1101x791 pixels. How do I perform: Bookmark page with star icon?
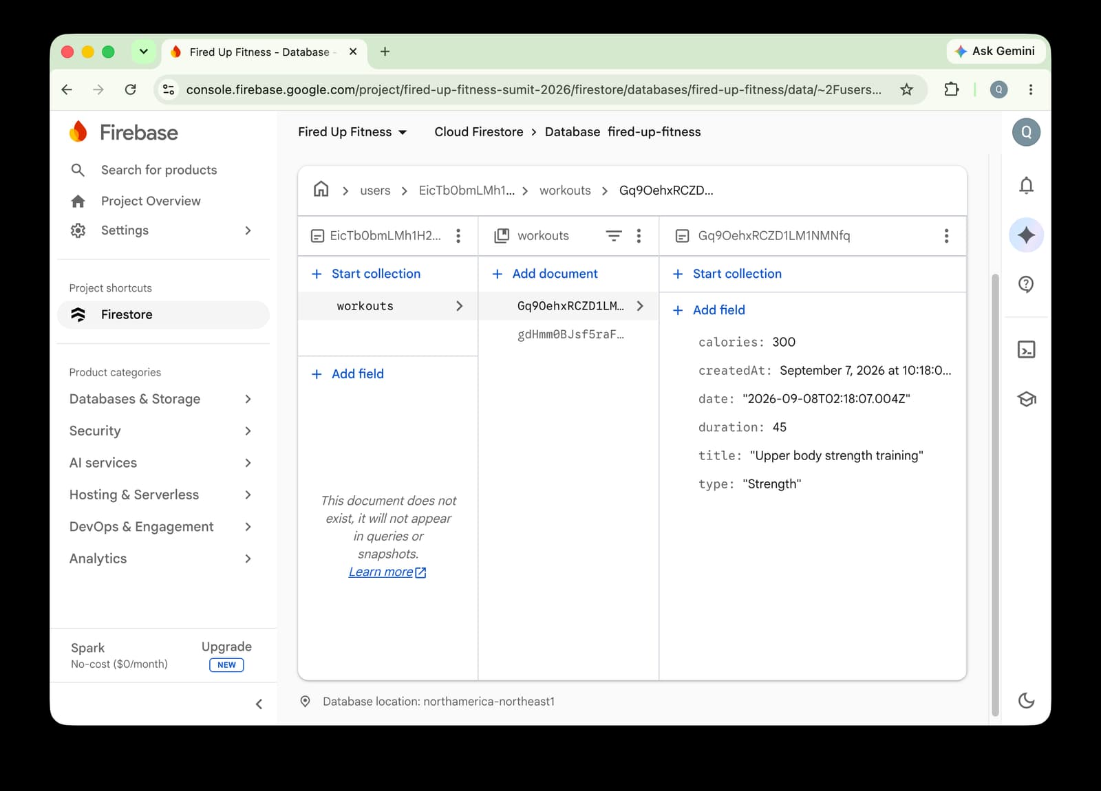(907, 89)
